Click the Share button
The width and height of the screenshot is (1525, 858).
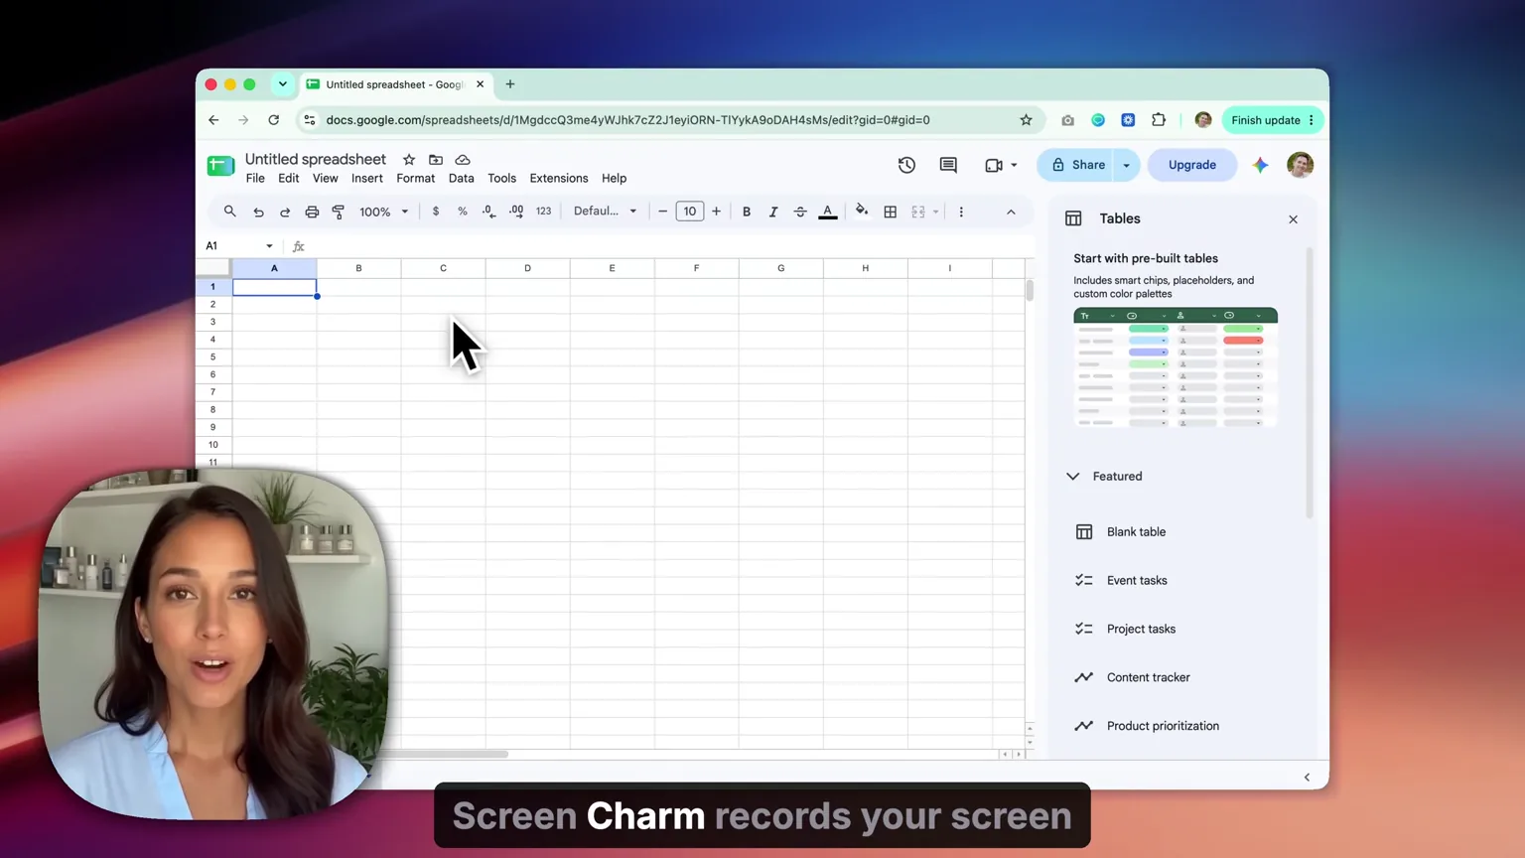[x=1077, y=165]
